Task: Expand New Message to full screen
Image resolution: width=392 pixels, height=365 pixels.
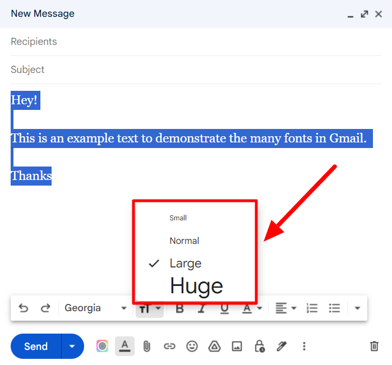Action: click(365, 14)
